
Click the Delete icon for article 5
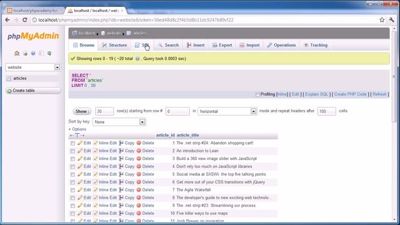coord(139,174)
